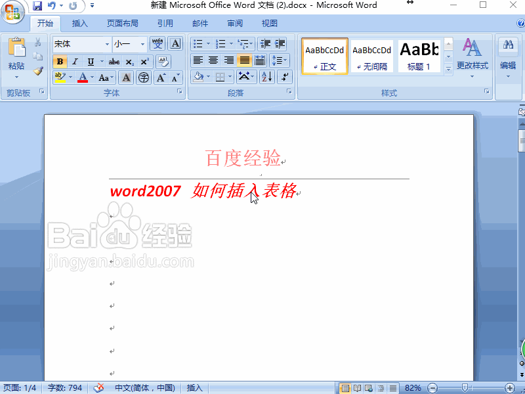
Task: Click the 中文(简体，中国) language button
Action: point(145,388)
